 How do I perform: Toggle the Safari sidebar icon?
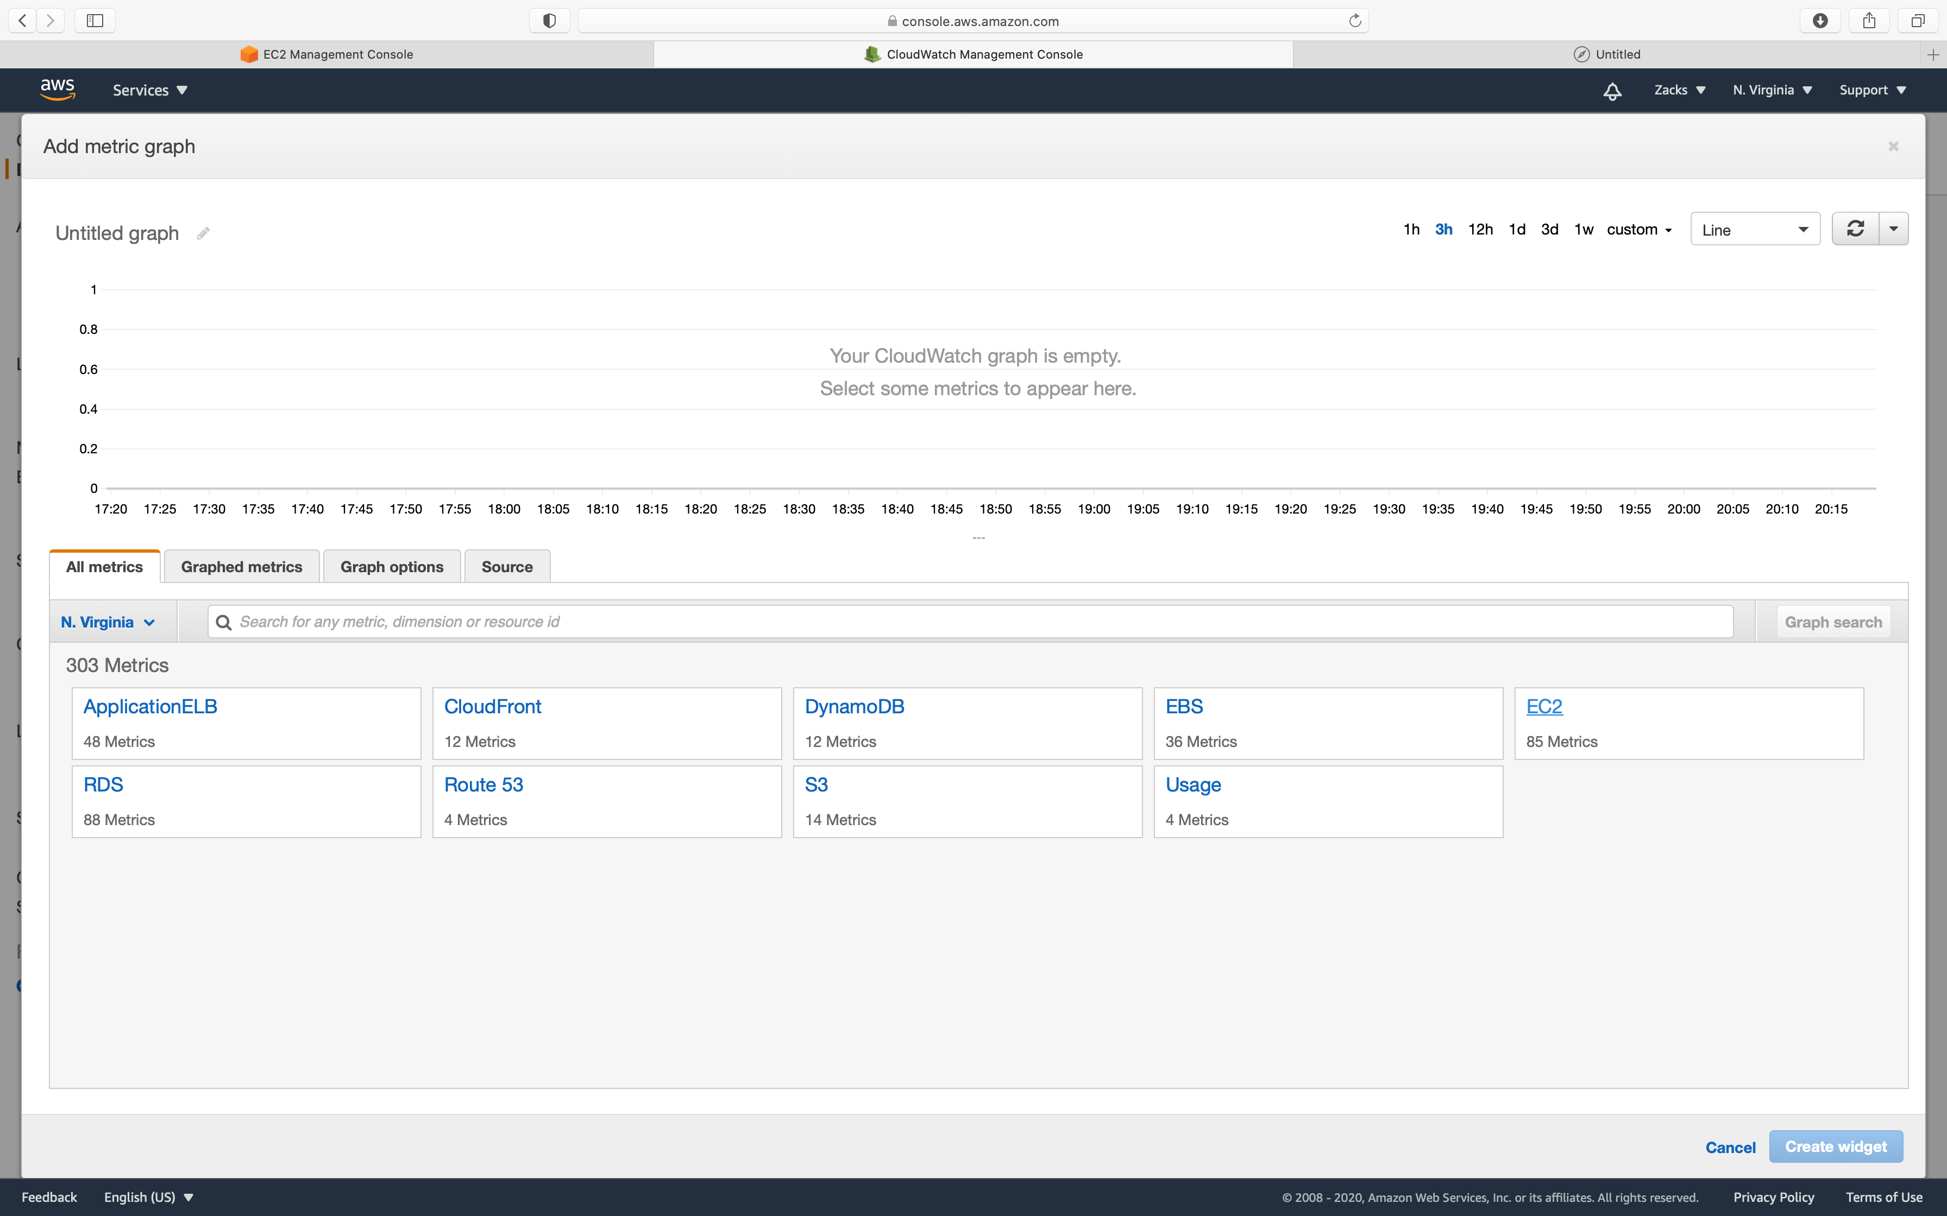point(95,21)
